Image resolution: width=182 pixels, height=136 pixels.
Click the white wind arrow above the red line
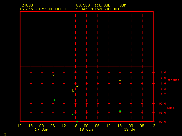point(73,90)
